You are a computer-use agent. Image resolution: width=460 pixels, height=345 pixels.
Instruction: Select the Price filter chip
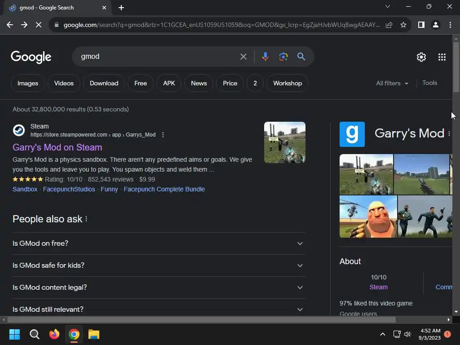[x=230, y=83]
